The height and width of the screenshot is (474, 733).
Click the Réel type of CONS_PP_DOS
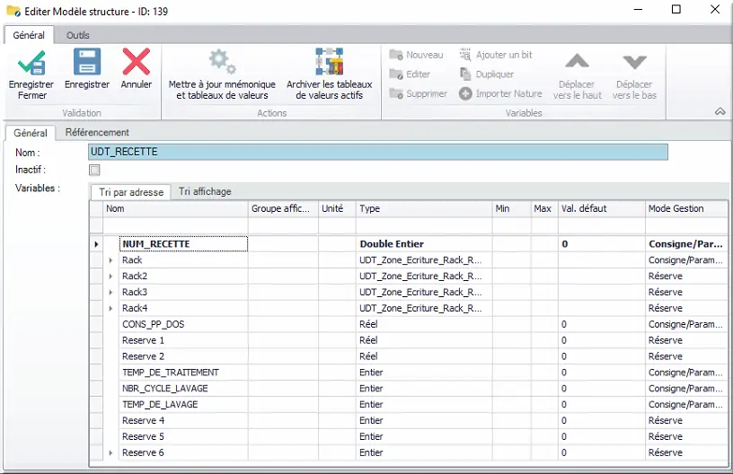point(423,324)
